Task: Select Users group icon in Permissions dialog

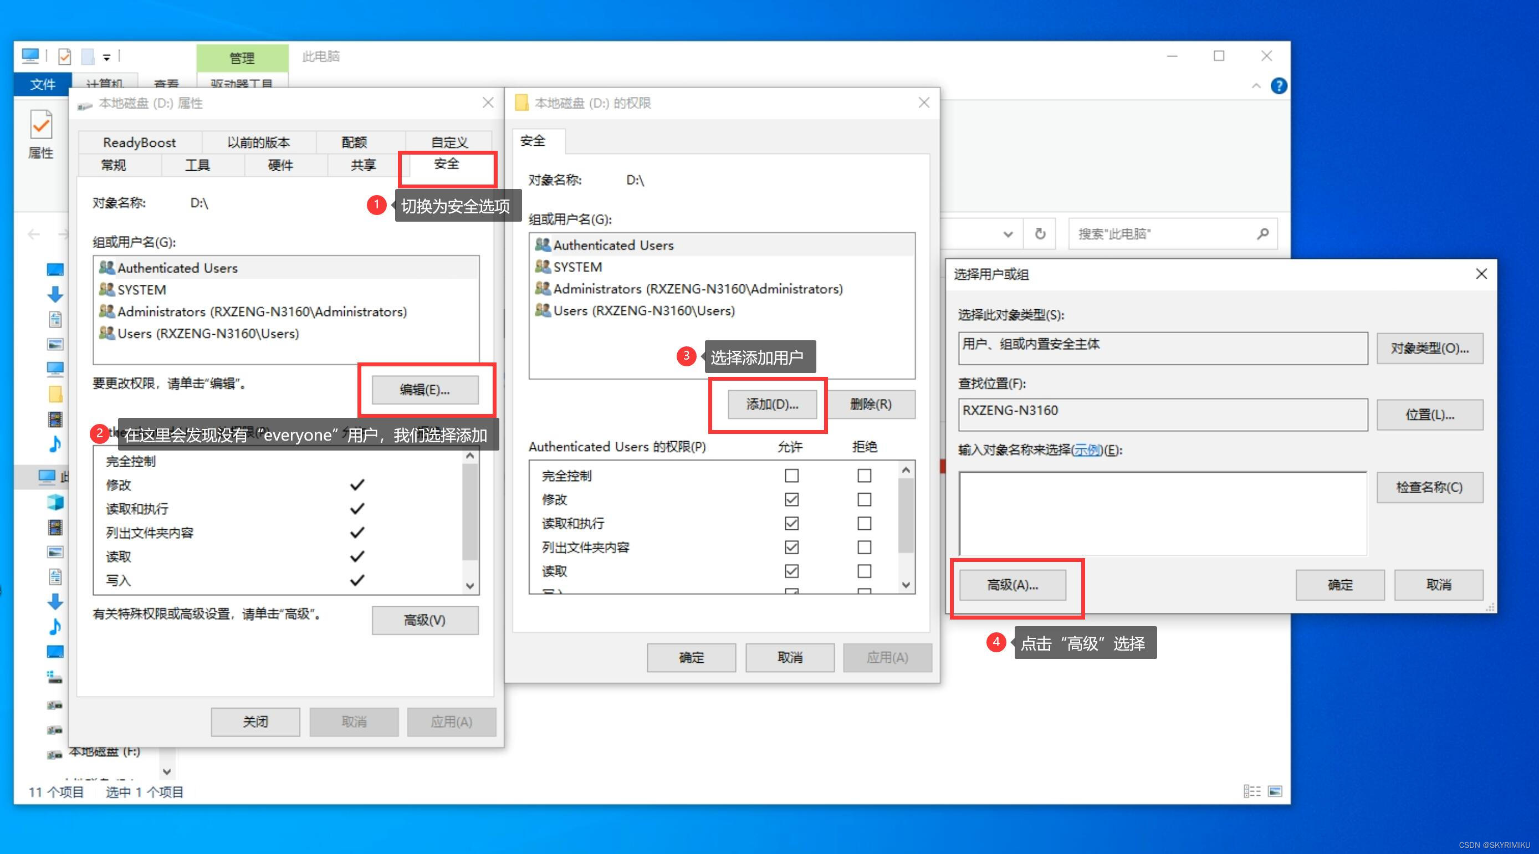Action: pyautogui.click(x=543, y=310)
